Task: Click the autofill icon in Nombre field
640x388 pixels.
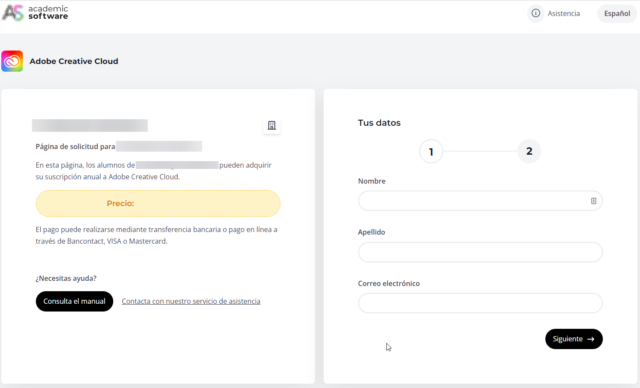Action: (594, 201)
